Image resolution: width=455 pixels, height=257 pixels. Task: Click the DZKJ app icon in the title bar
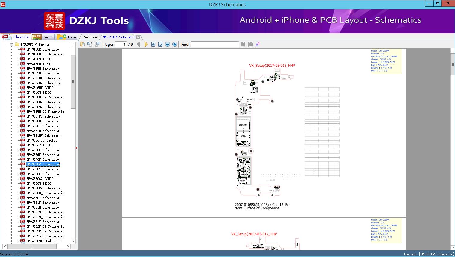point(3,4)
